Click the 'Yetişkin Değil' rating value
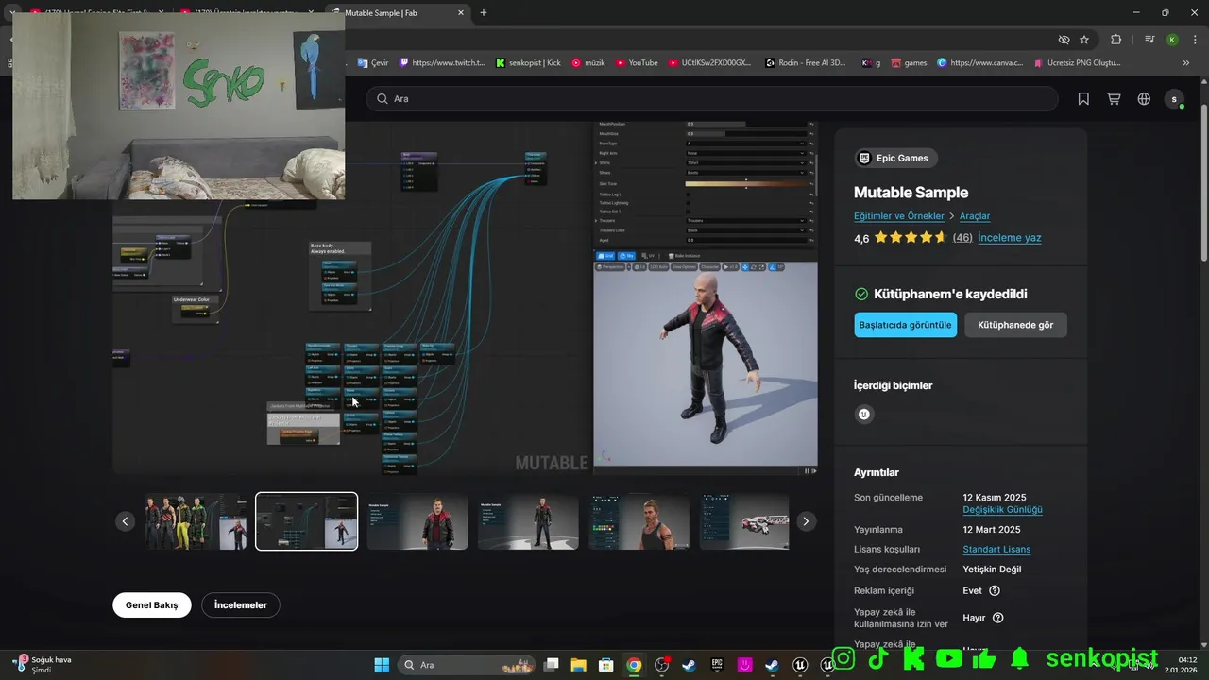The height and width of the screenshot is (680, 1209). [992, 569]
